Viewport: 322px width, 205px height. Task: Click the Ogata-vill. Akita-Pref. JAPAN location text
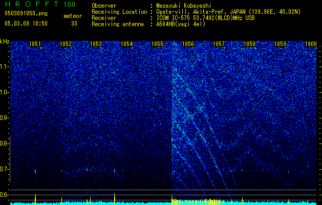228,12
